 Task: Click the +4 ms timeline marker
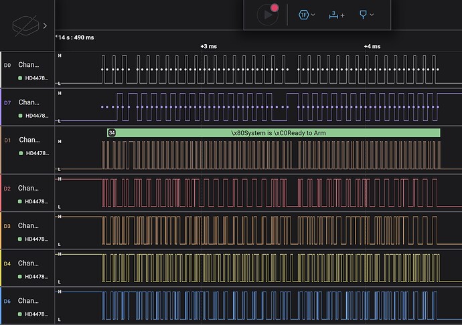(x=372, y=46)
